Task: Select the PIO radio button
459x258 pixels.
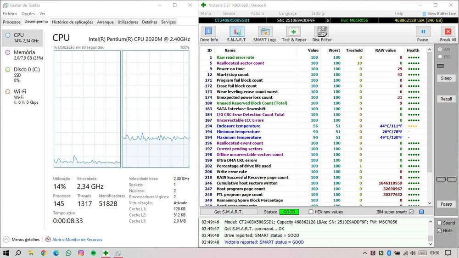Action: [x=440, y=57]
